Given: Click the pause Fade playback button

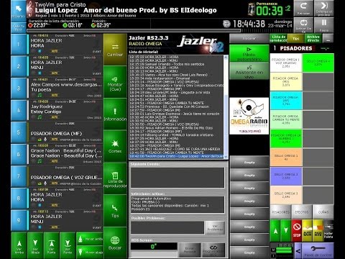Looking at the screenshot, I should (x=324, y=25).
